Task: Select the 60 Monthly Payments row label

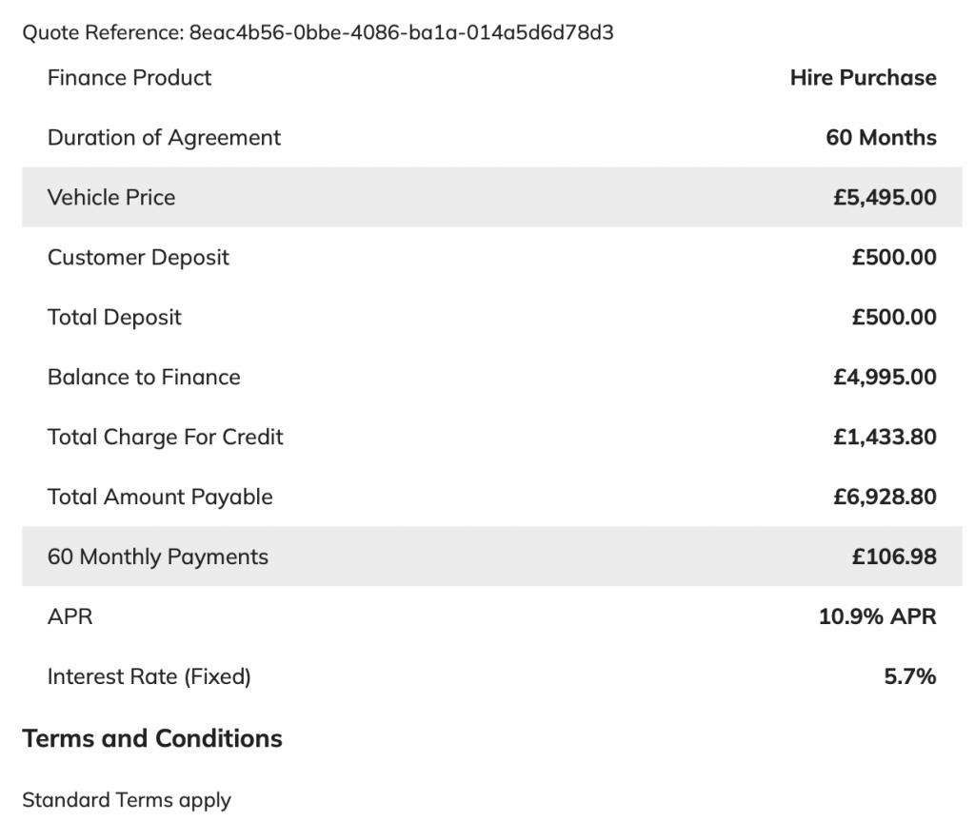Action: (x=158, y=557)
